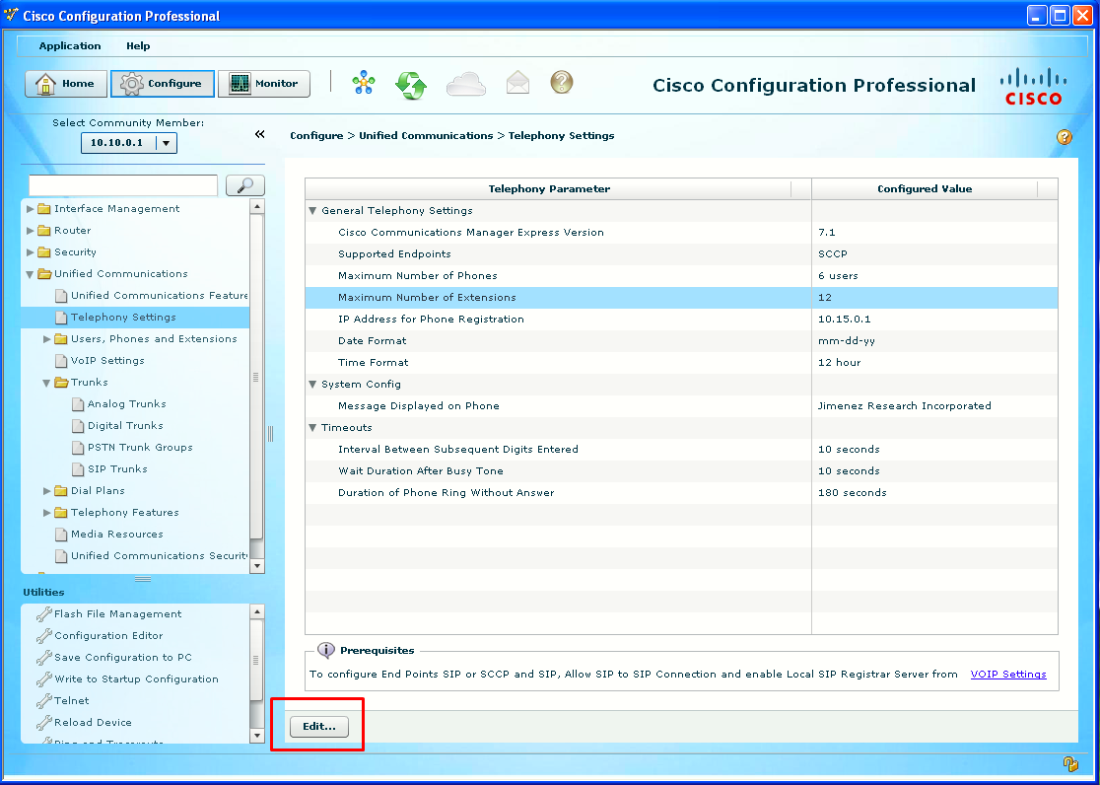
Task: Collapse the Timeouts group
Action: [312, 428]
